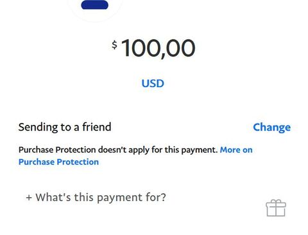The height and width of the screenshot is (235, 308).
Task: Click the What's this payment for field
Action: 96,197
